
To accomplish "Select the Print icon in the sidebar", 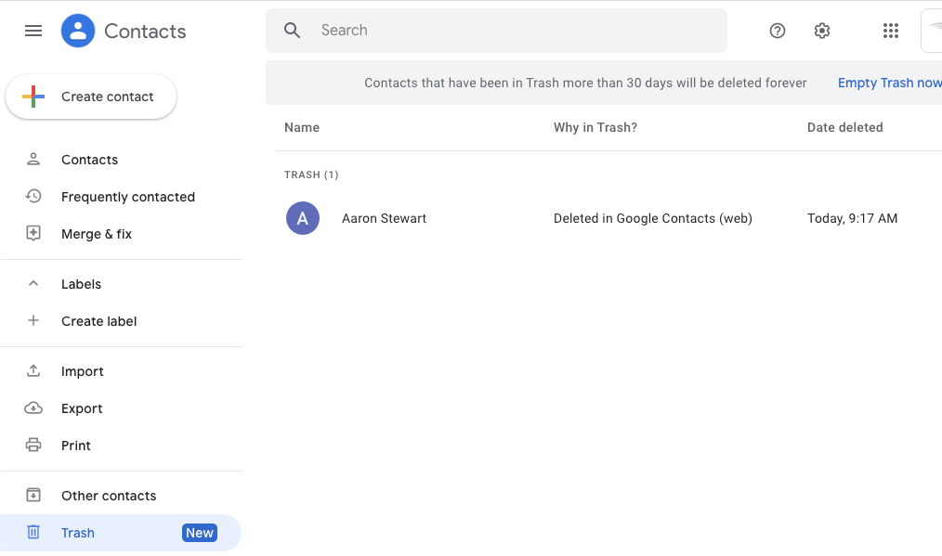I will [33, 445].
